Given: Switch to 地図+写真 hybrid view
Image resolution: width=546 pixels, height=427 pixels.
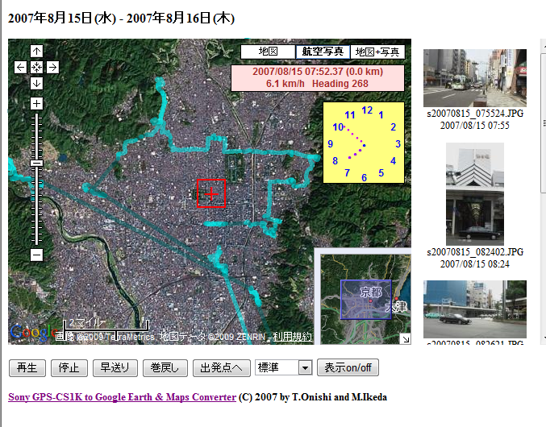Looking at the screenshot, I should (x=377, y=52).
